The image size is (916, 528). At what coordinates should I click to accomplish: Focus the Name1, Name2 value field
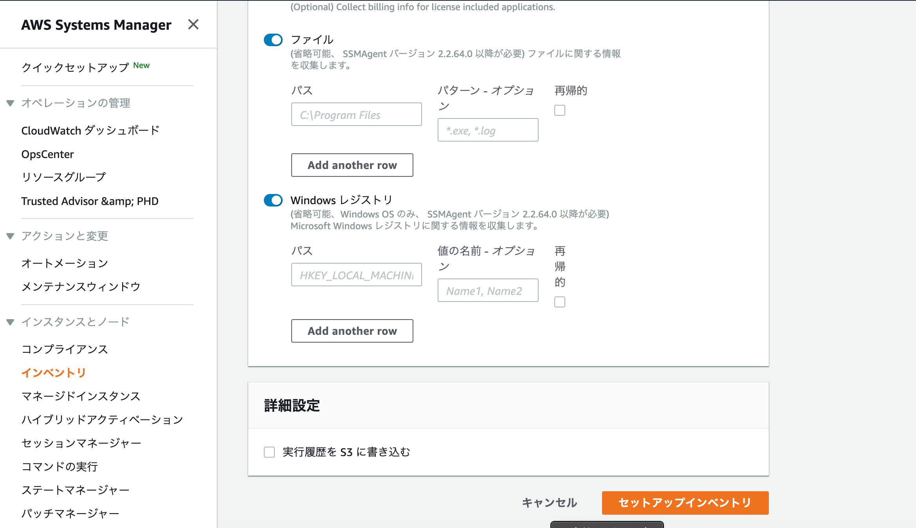pyautogui.click(x=488, y=290)
